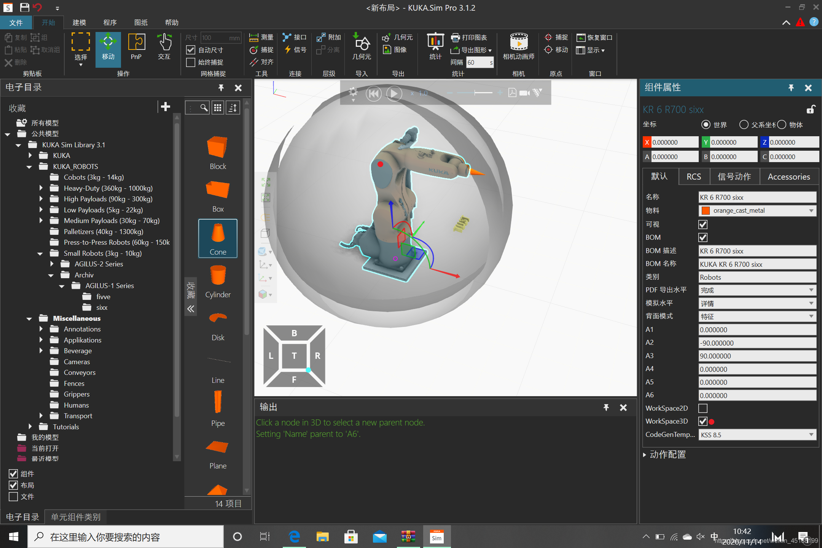Open the 文件 menu

click(16, 23)
